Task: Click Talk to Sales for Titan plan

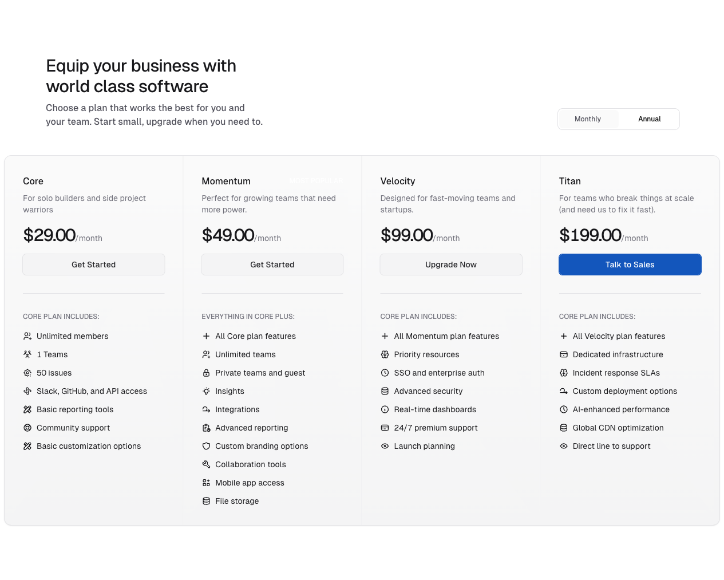Action: click(x=630, y=265)
